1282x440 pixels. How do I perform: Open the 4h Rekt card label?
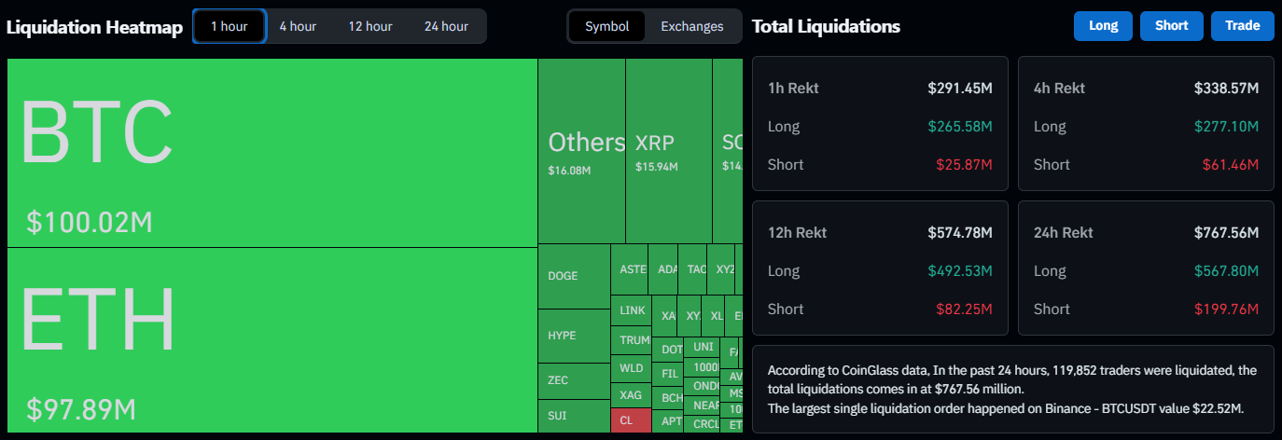tap(1059, 89)
